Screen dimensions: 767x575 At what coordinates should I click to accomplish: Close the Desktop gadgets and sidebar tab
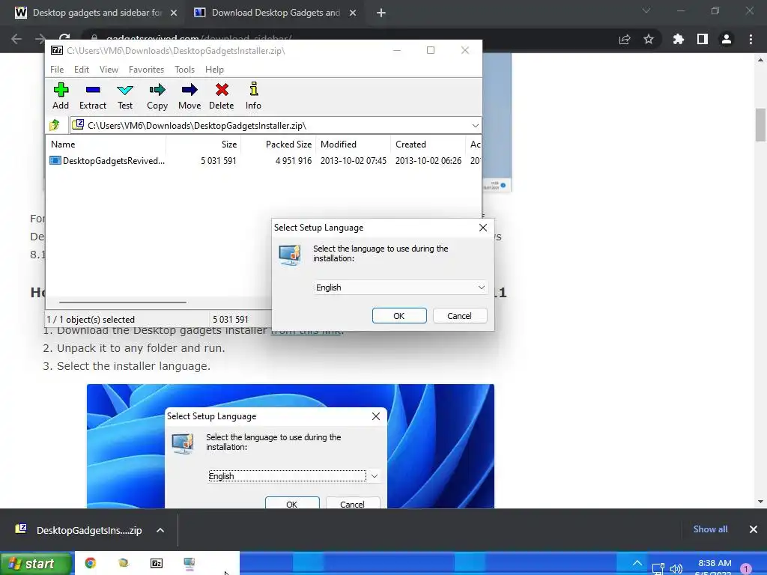click(x=174, y=13)
